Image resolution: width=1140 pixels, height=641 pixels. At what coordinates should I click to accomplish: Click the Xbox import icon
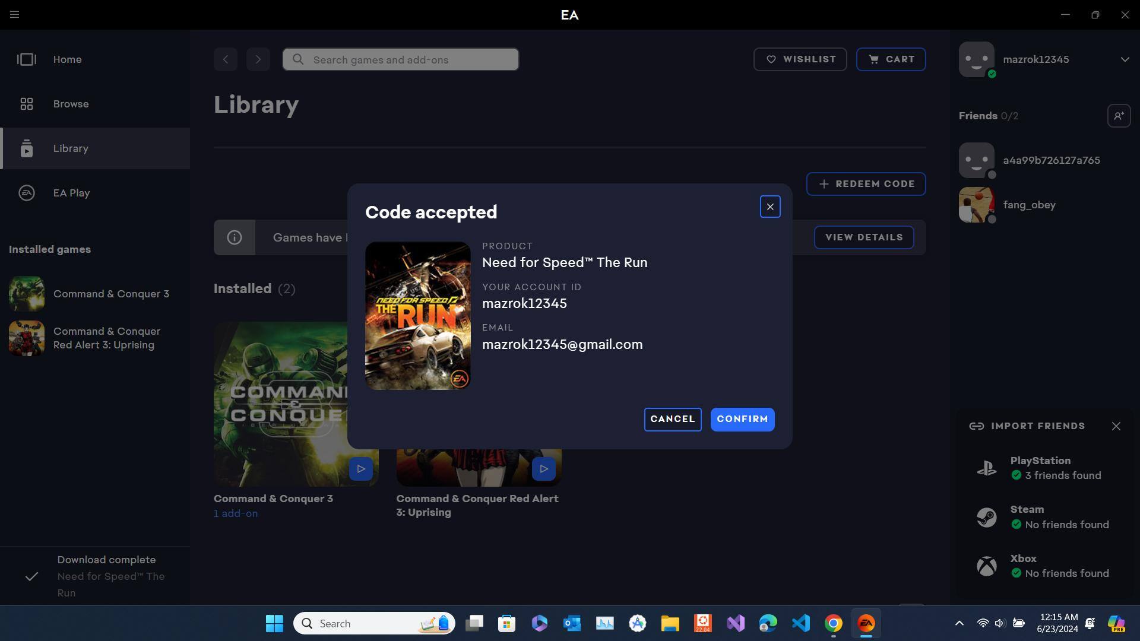(x=987, y=566)
